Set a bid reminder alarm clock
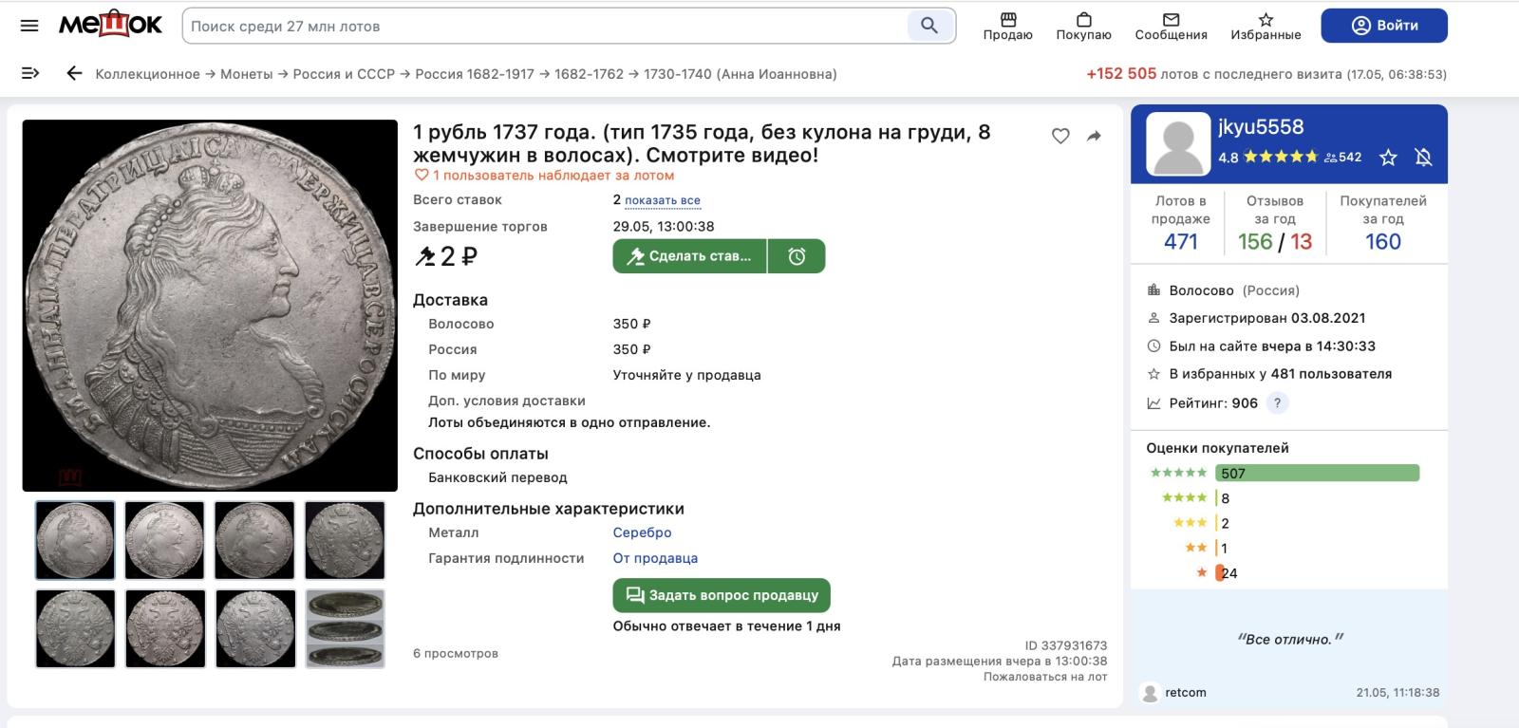This screenshot has height=728, width=1519. 797,256
